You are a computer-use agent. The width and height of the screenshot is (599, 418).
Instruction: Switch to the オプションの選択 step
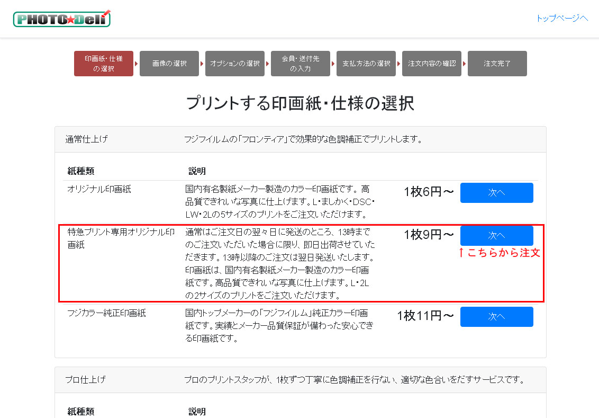pos(235,64)
